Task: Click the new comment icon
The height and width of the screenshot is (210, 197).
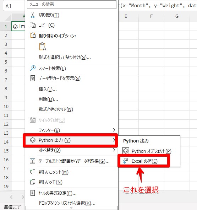Action: 33,172
